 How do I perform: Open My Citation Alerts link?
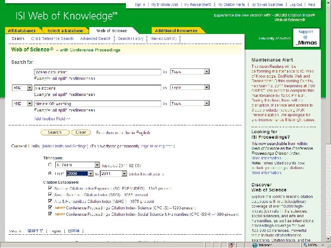(231, 5)
